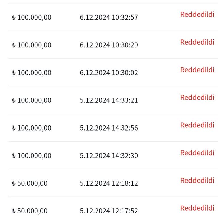The image size is (218, 218).
Task: Click Reddedildi status for 10:30:29 entry
Action: pos(197,42)
